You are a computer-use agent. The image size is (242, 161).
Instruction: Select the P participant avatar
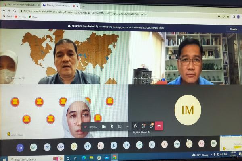click(x=165, y=144)
